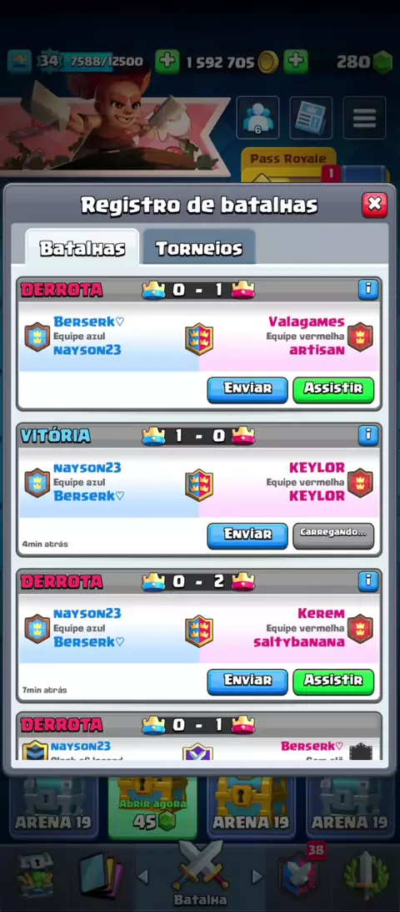Tap the green plus next to experience
Image resolution: width=400 pixels, height=912 pixels.
167,61
